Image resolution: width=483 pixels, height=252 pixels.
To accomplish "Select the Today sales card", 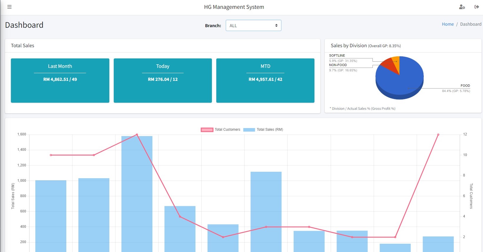I will pos(163,81).
